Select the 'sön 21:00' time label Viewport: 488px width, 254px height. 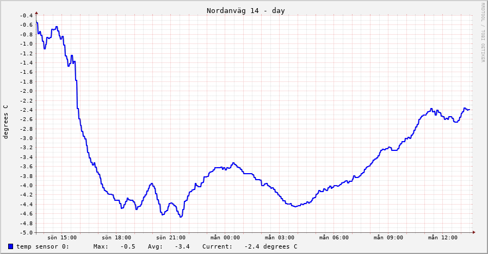pos(171,238)
